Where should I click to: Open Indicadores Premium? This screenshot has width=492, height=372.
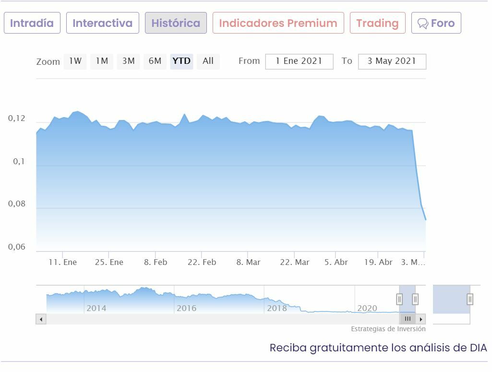278,23
